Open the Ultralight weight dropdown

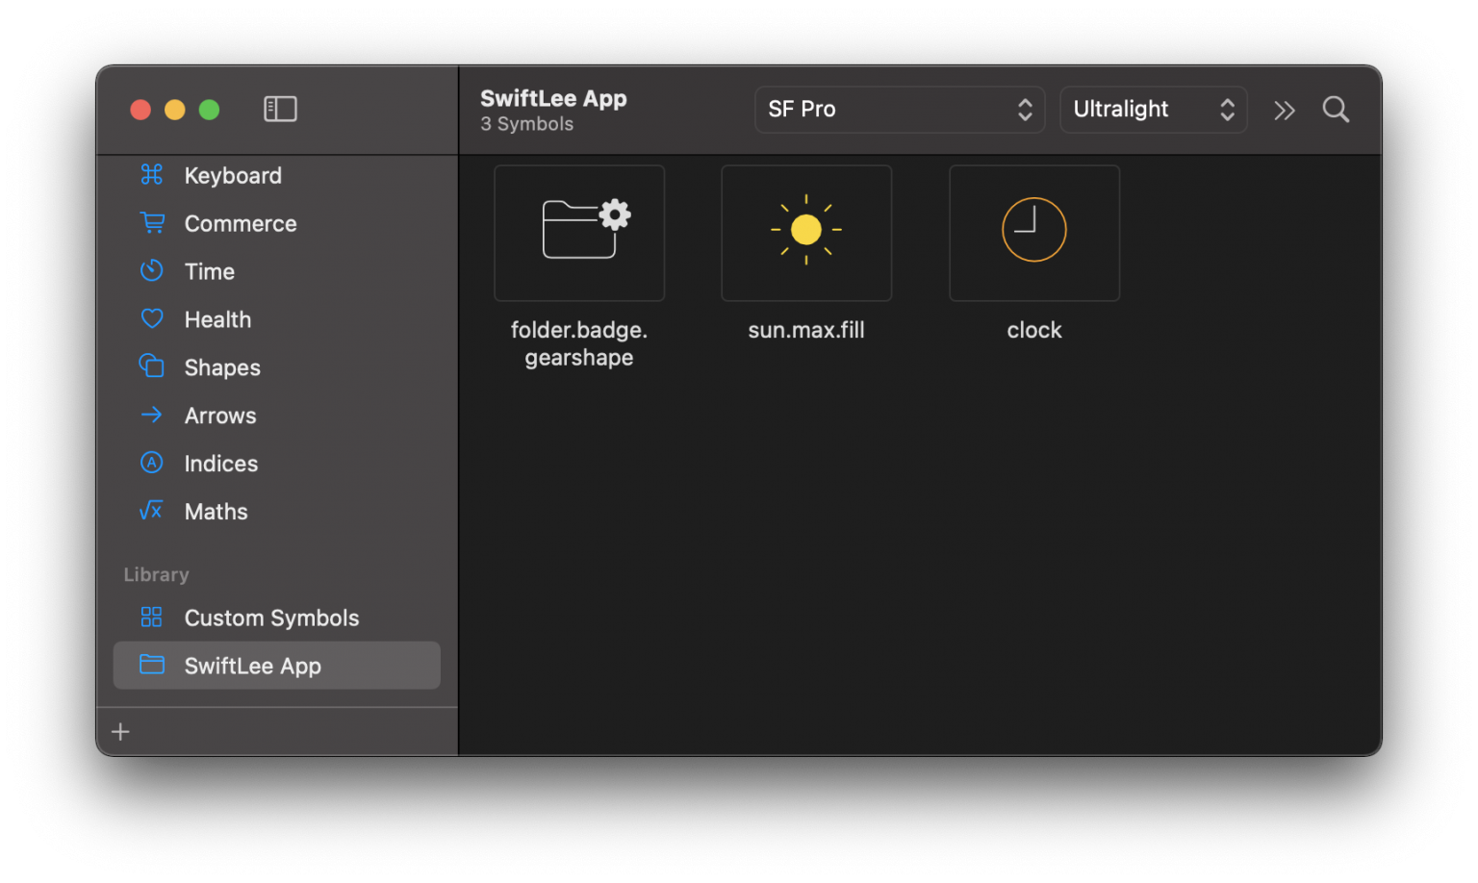pyautogui.click(x=1153, y=109)
